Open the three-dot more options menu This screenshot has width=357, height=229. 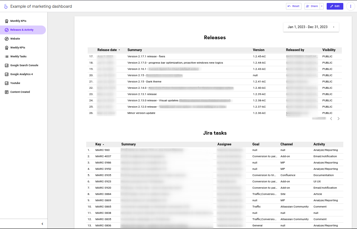[x=350, y=6]
